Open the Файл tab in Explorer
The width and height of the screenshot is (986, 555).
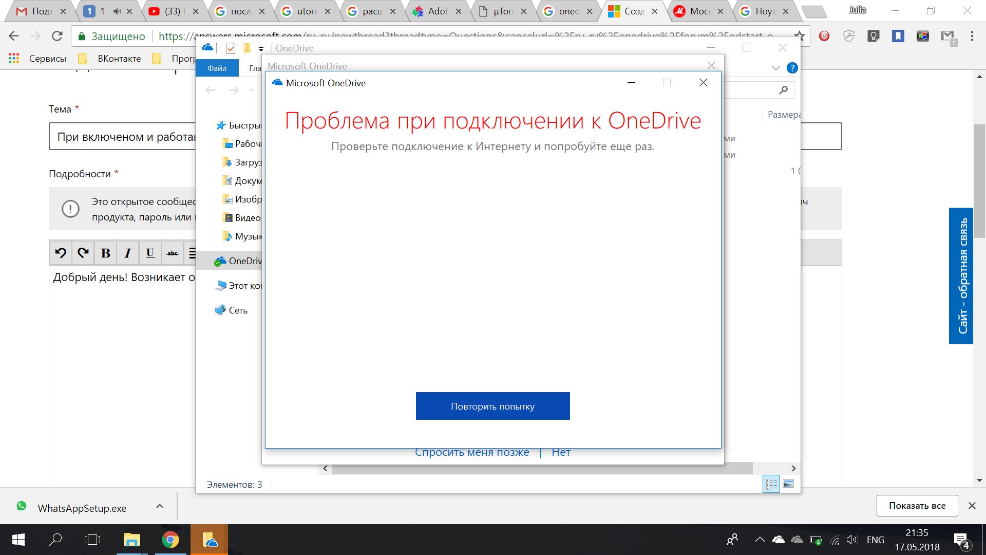(x=217, y=68)
